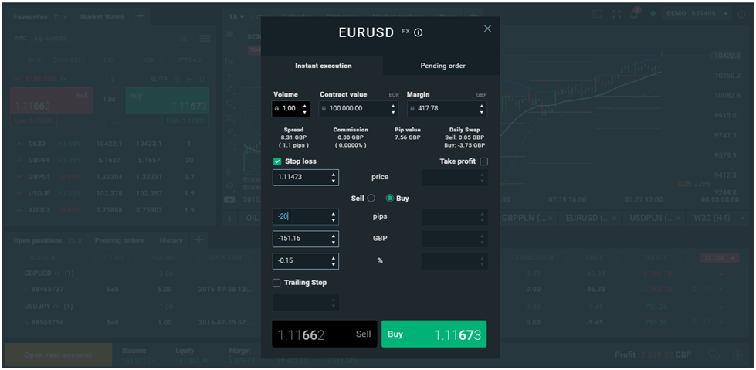The height and width of the screenshot is (370, 756).
Task: Click the lock icon in Volume field
Action: (x=276, y=109)
